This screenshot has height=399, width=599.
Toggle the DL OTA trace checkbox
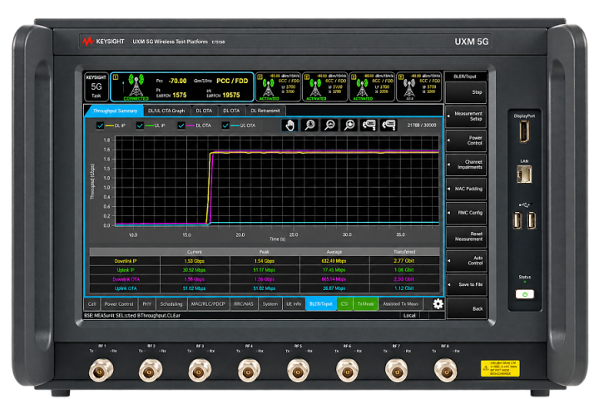181,126
